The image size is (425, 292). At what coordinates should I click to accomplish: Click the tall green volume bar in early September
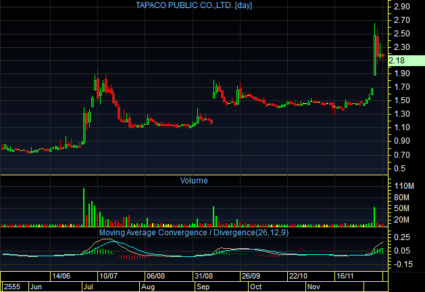tap(214, 216)
